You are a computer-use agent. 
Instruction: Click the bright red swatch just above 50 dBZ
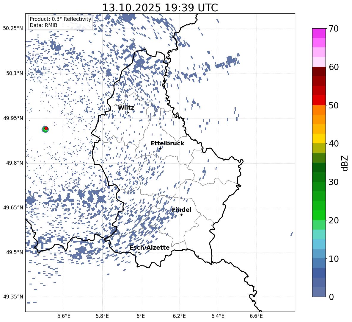319,100
